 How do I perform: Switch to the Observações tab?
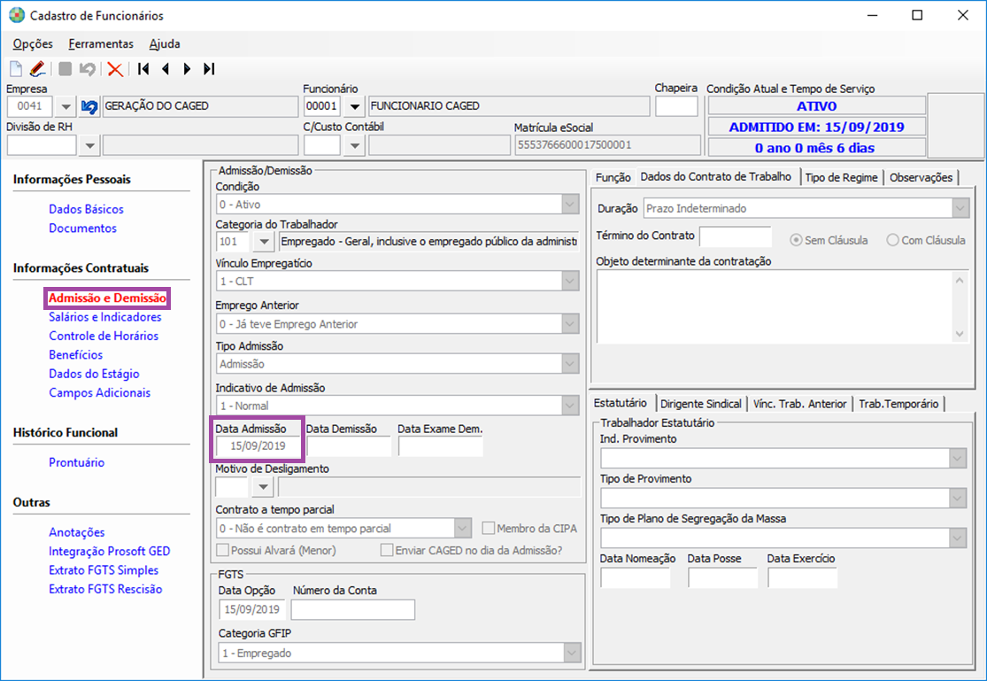[x=921, y=178]
